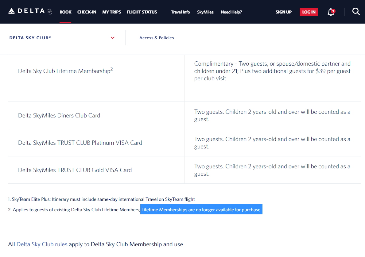Select CHECK-IN from the navigation
The image size is (365, 257).
pyautogui.click(x=87, y=12)
